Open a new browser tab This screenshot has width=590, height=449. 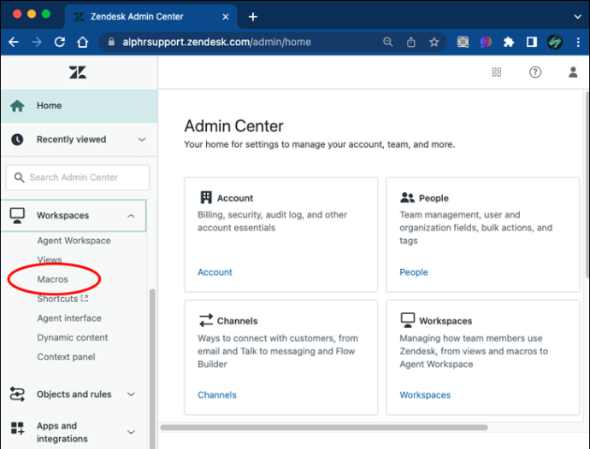253,16
